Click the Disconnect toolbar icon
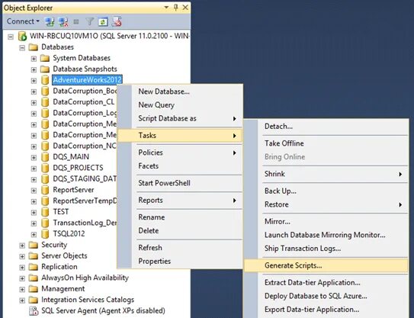The image size is (414, 318). pyautogui.click(x=63, y=21)
